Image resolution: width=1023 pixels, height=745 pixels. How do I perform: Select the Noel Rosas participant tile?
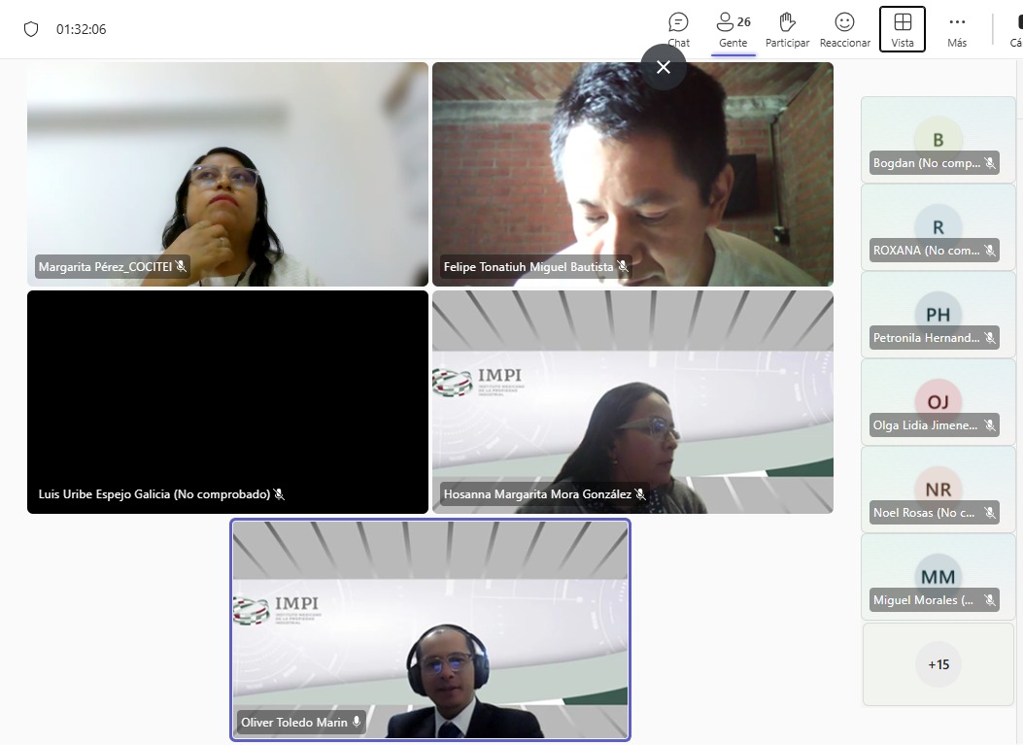click(938, 490)
